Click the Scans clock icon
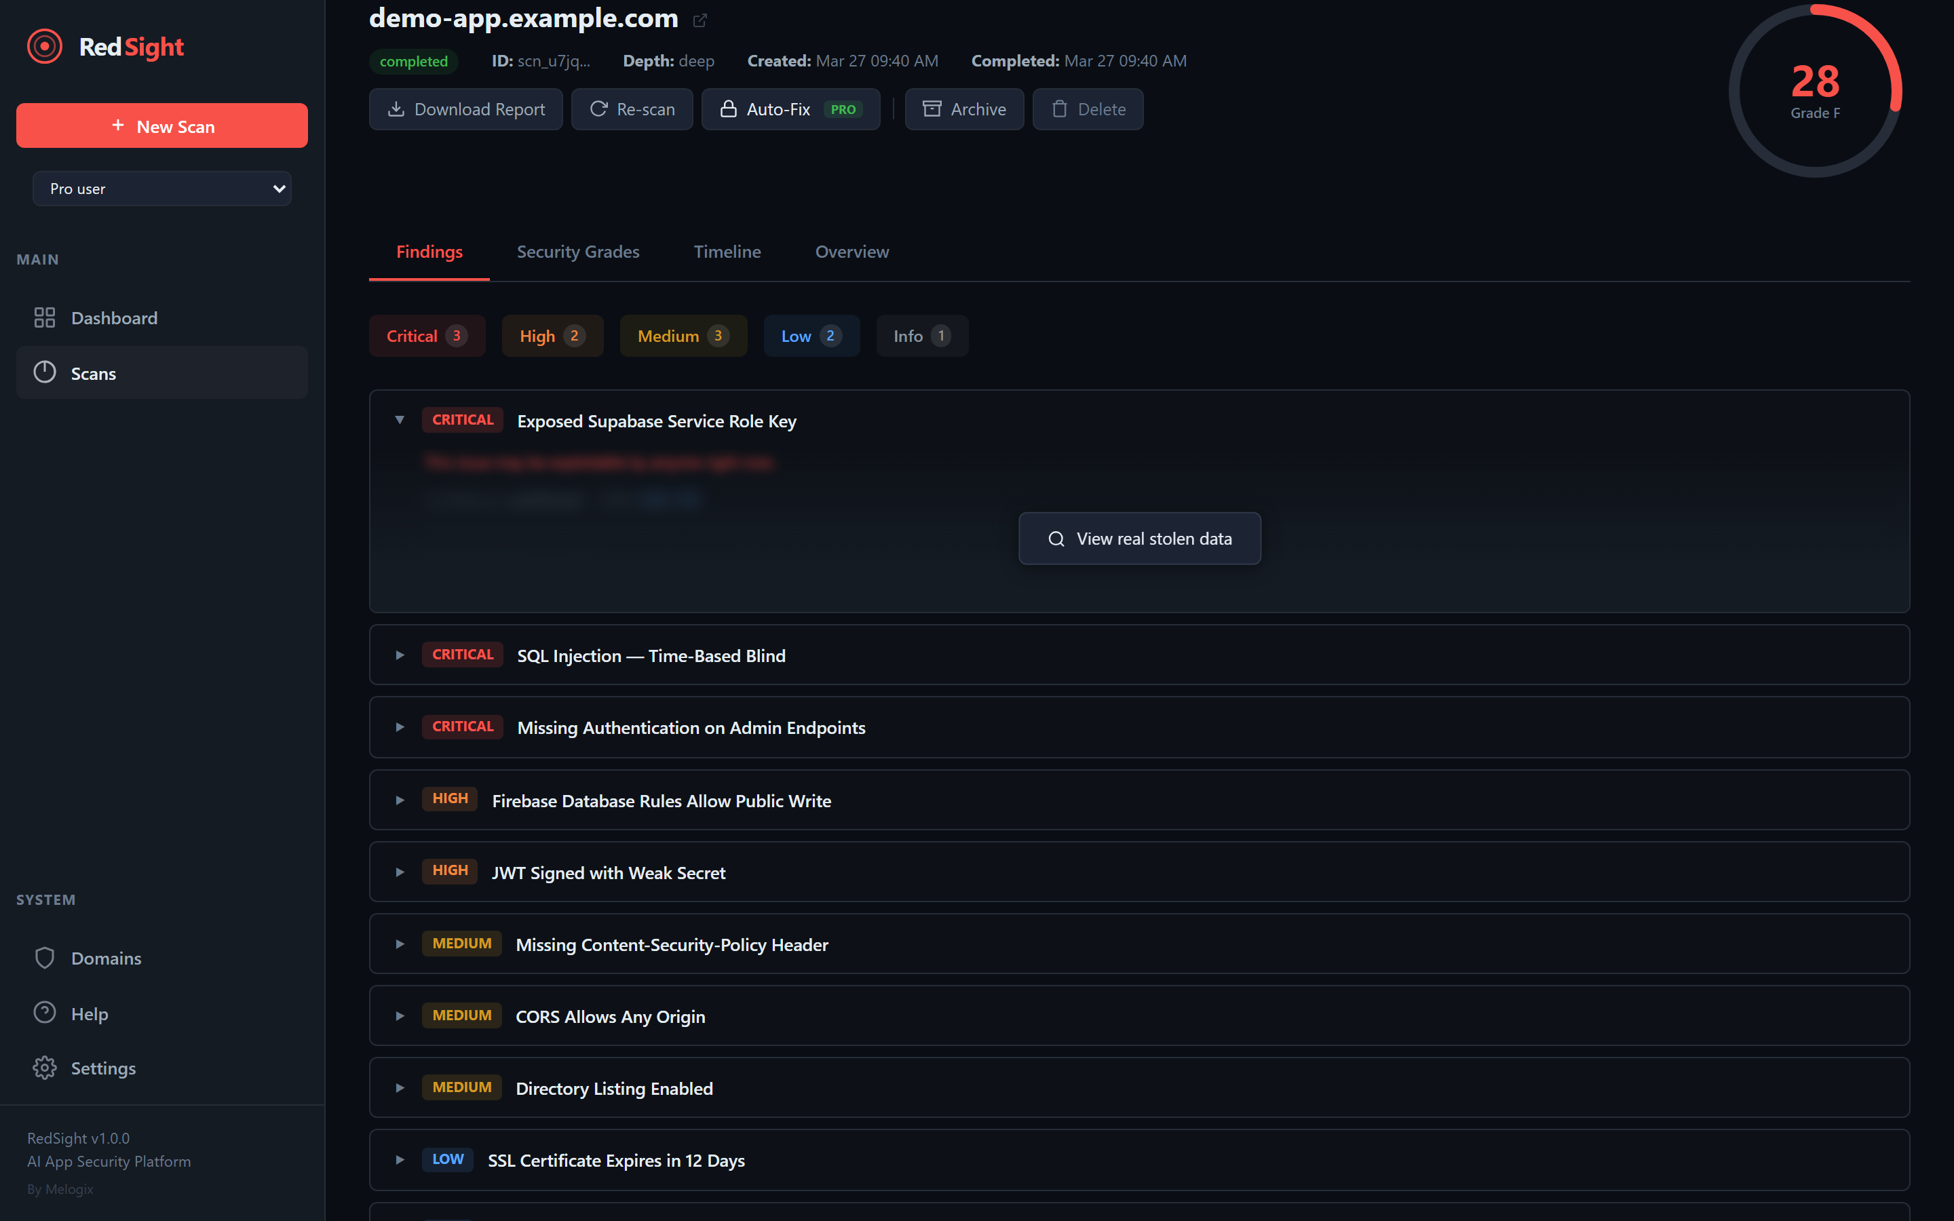1954x1221 pixels. (44, 372)
